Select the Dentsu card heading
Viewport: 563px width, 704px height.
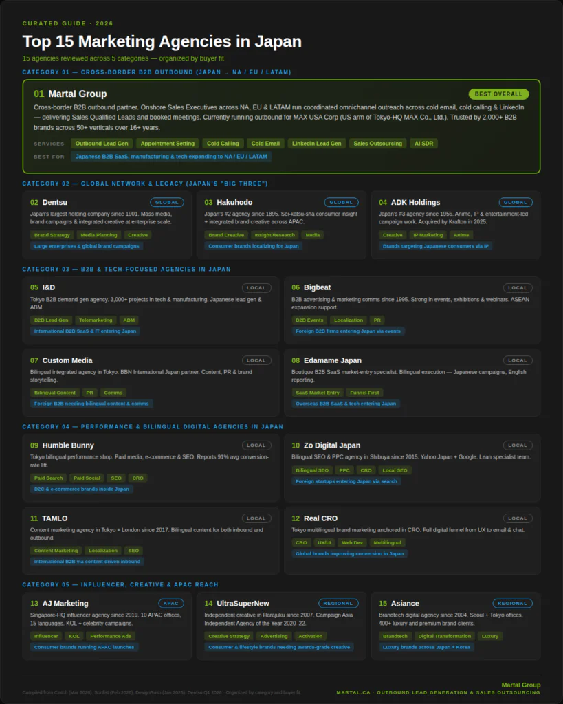55,203
